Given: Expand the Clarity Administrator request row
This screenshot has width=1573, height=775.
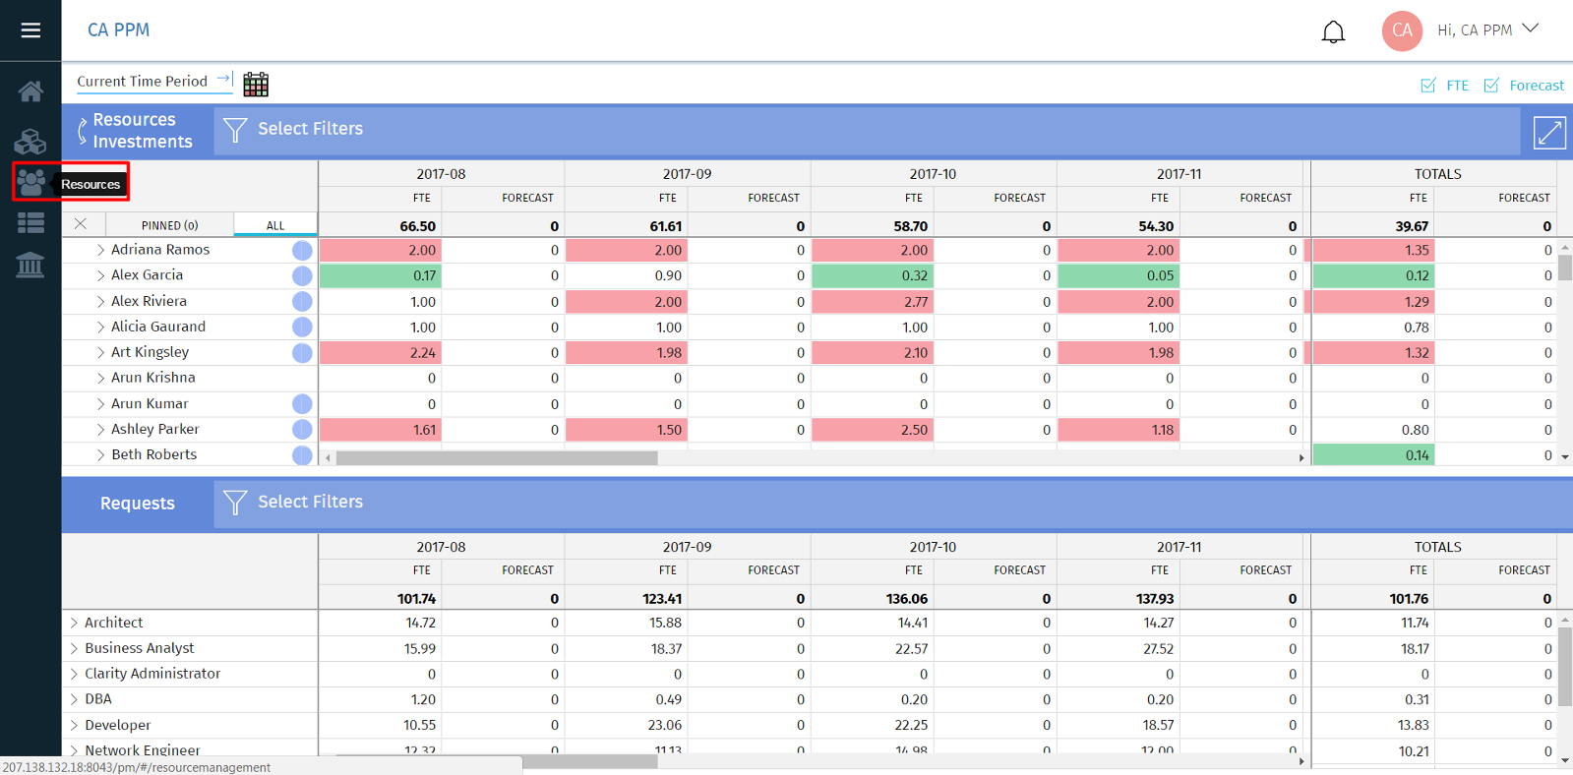Looking at the screenshot, I should coord(74,674).
